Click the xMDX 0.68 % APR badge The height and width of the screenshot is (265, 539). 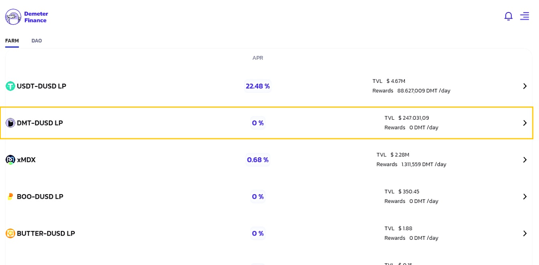pyautogui.click(x=257, y=160)
